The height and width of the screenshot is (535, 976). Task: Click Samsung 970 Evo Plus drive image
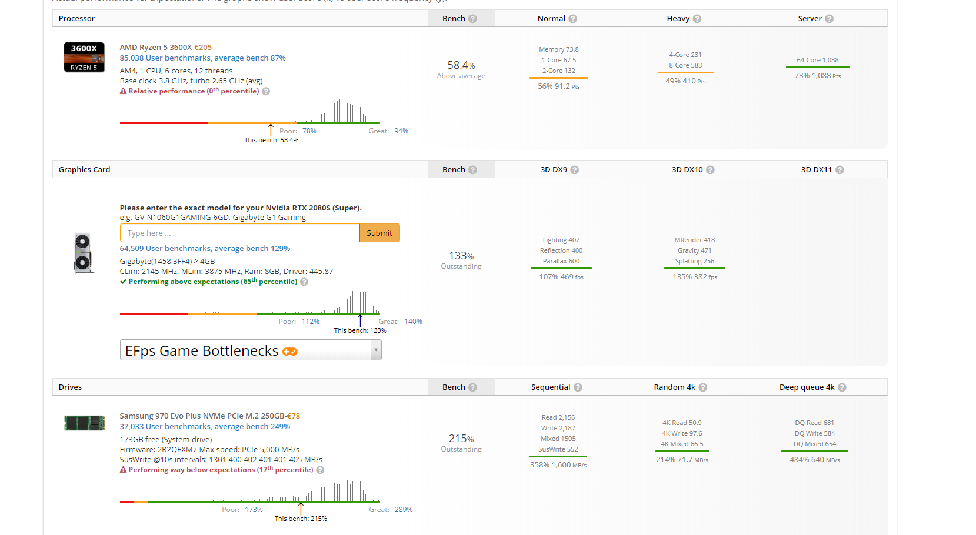85,423
